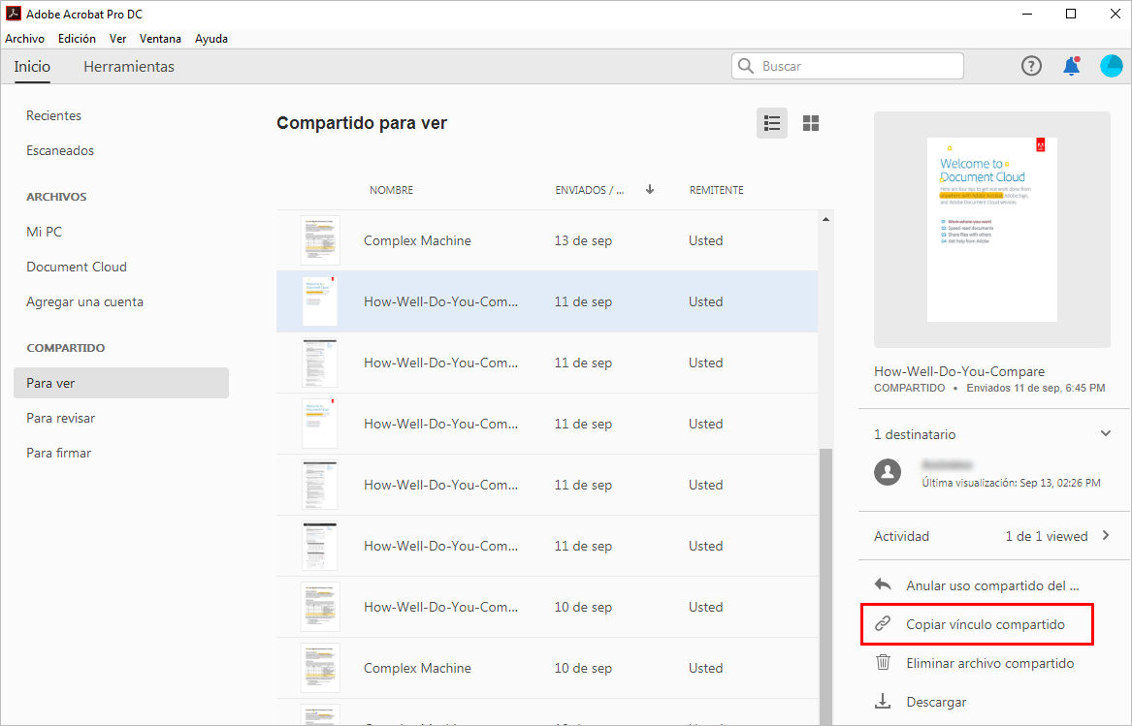This screenshot has height=726, width=1132.
Task: Expand the Actividad details arrow
Action: click(x=1105, y=535)
